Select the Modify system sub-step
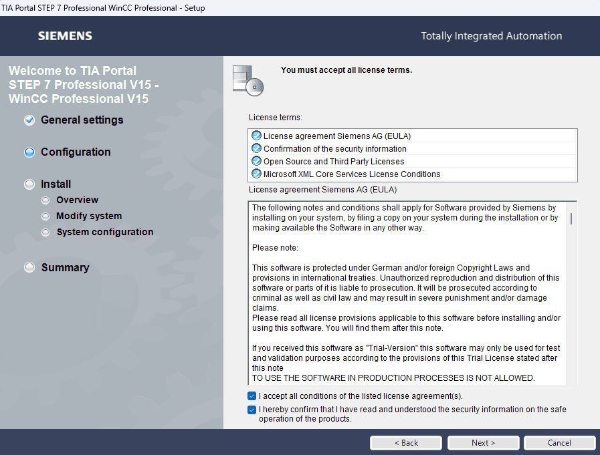This screenshot has height=455, width=600. point(88,216)
